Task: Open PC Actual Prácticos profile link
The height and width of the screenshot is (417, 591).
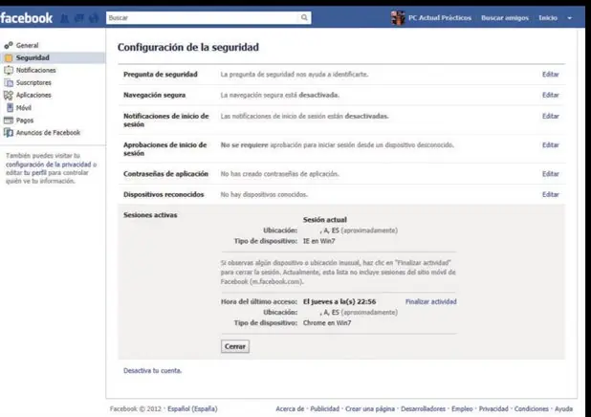Action: coord(440,18)
